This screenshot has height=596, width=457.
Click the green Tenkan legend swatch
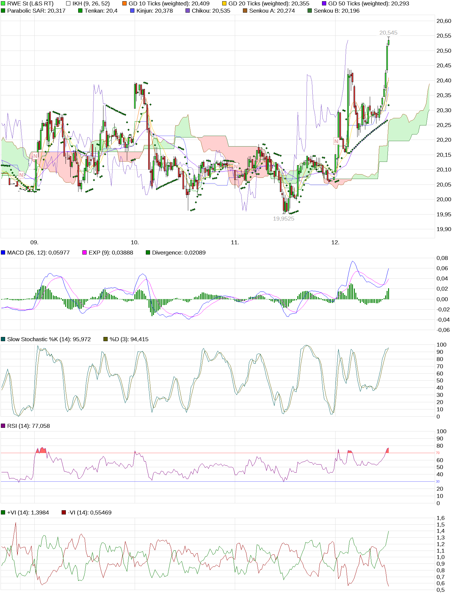point(80,11)
